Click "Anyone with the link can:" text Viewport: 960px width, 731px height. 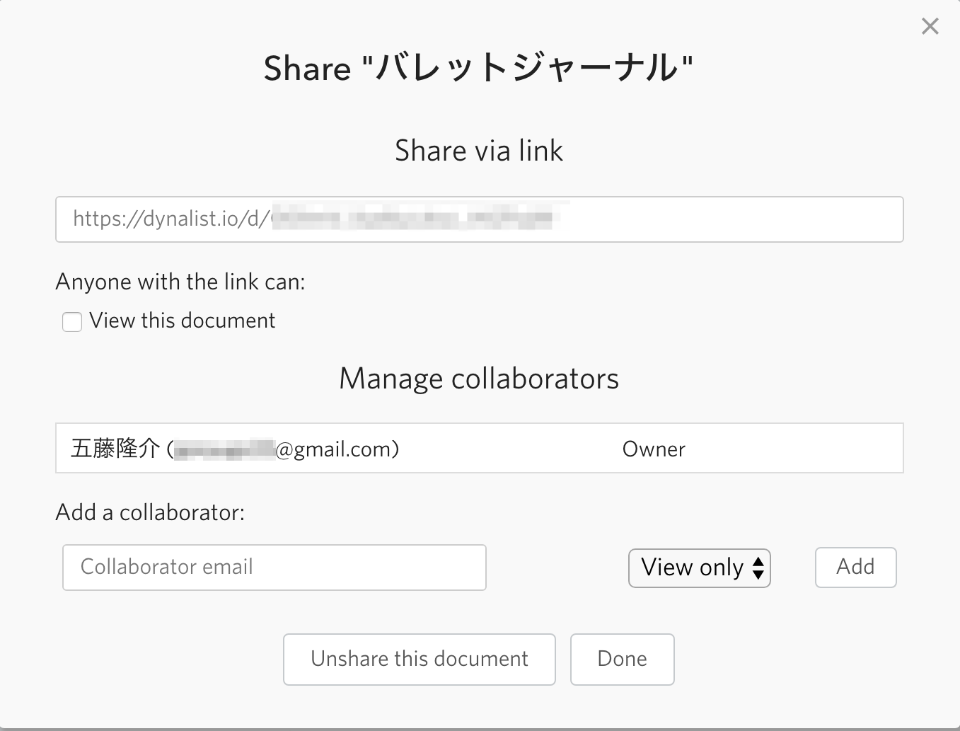[180, 282]
